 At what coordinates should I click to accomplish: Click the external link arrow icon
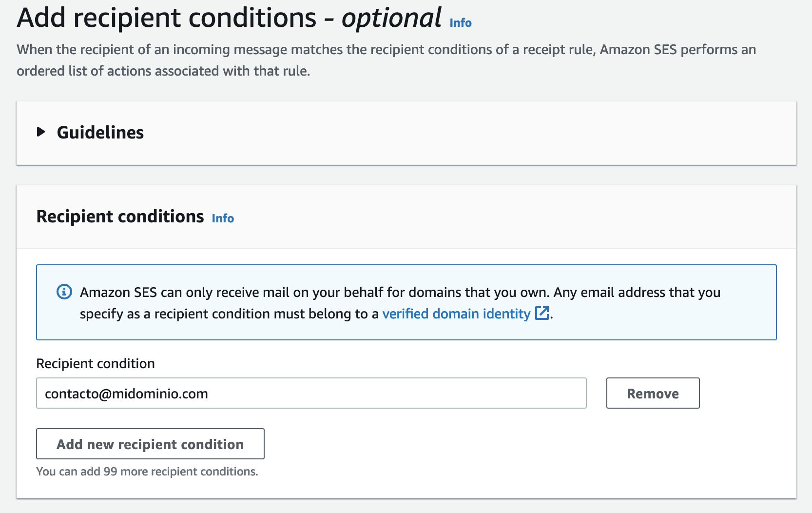[542, 313]
